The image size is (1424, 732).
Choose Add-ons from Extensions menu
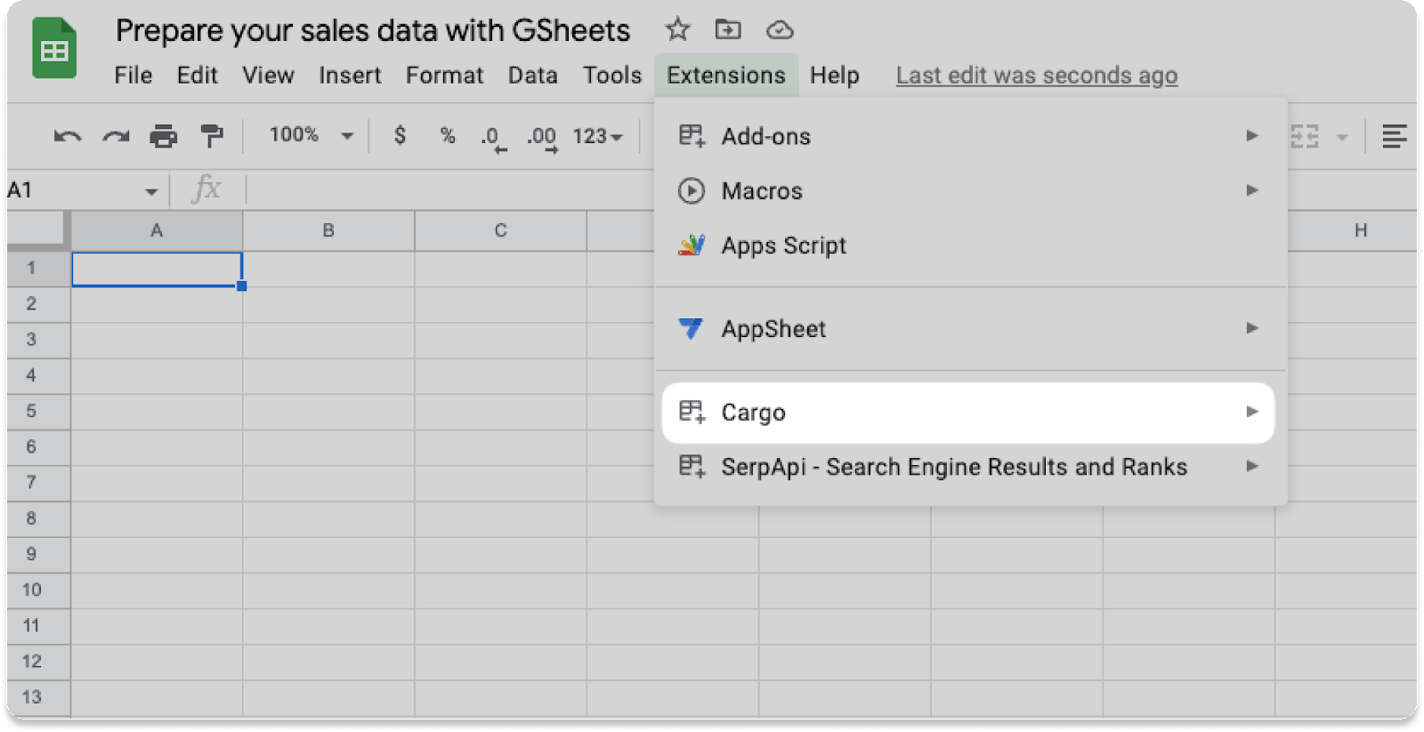coord(970,136)
